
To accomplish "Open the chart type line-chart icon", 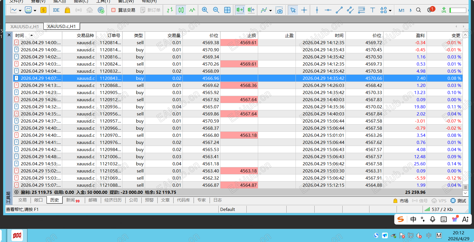I will click(13, 10).
